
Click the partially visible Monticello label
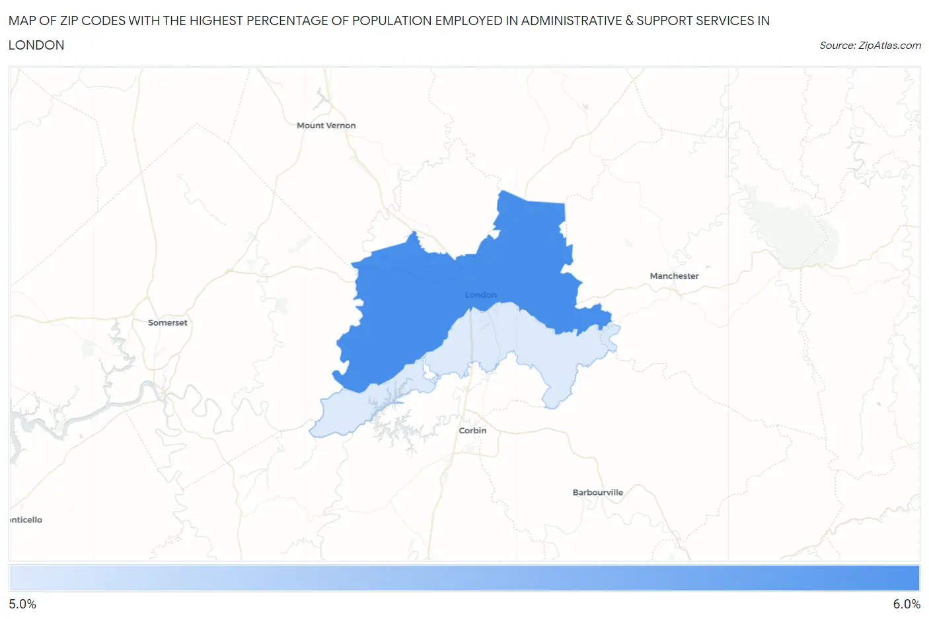[x=26, y=520]
